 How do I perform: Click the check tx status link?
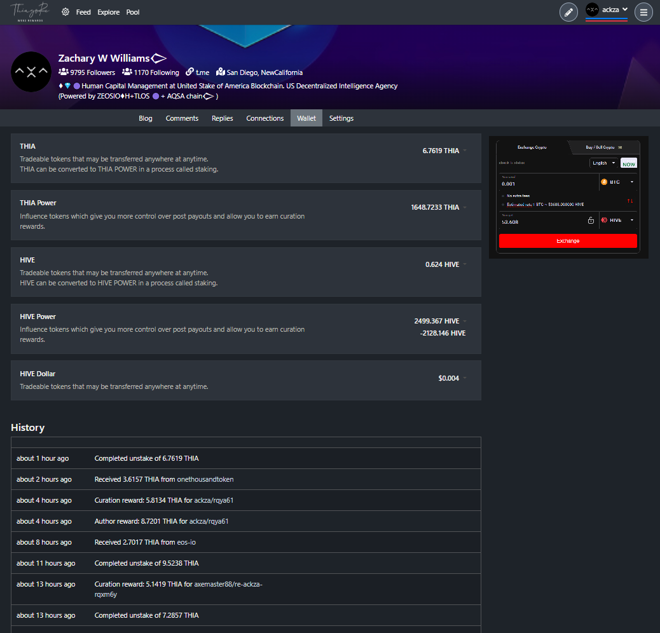[512, 163]
